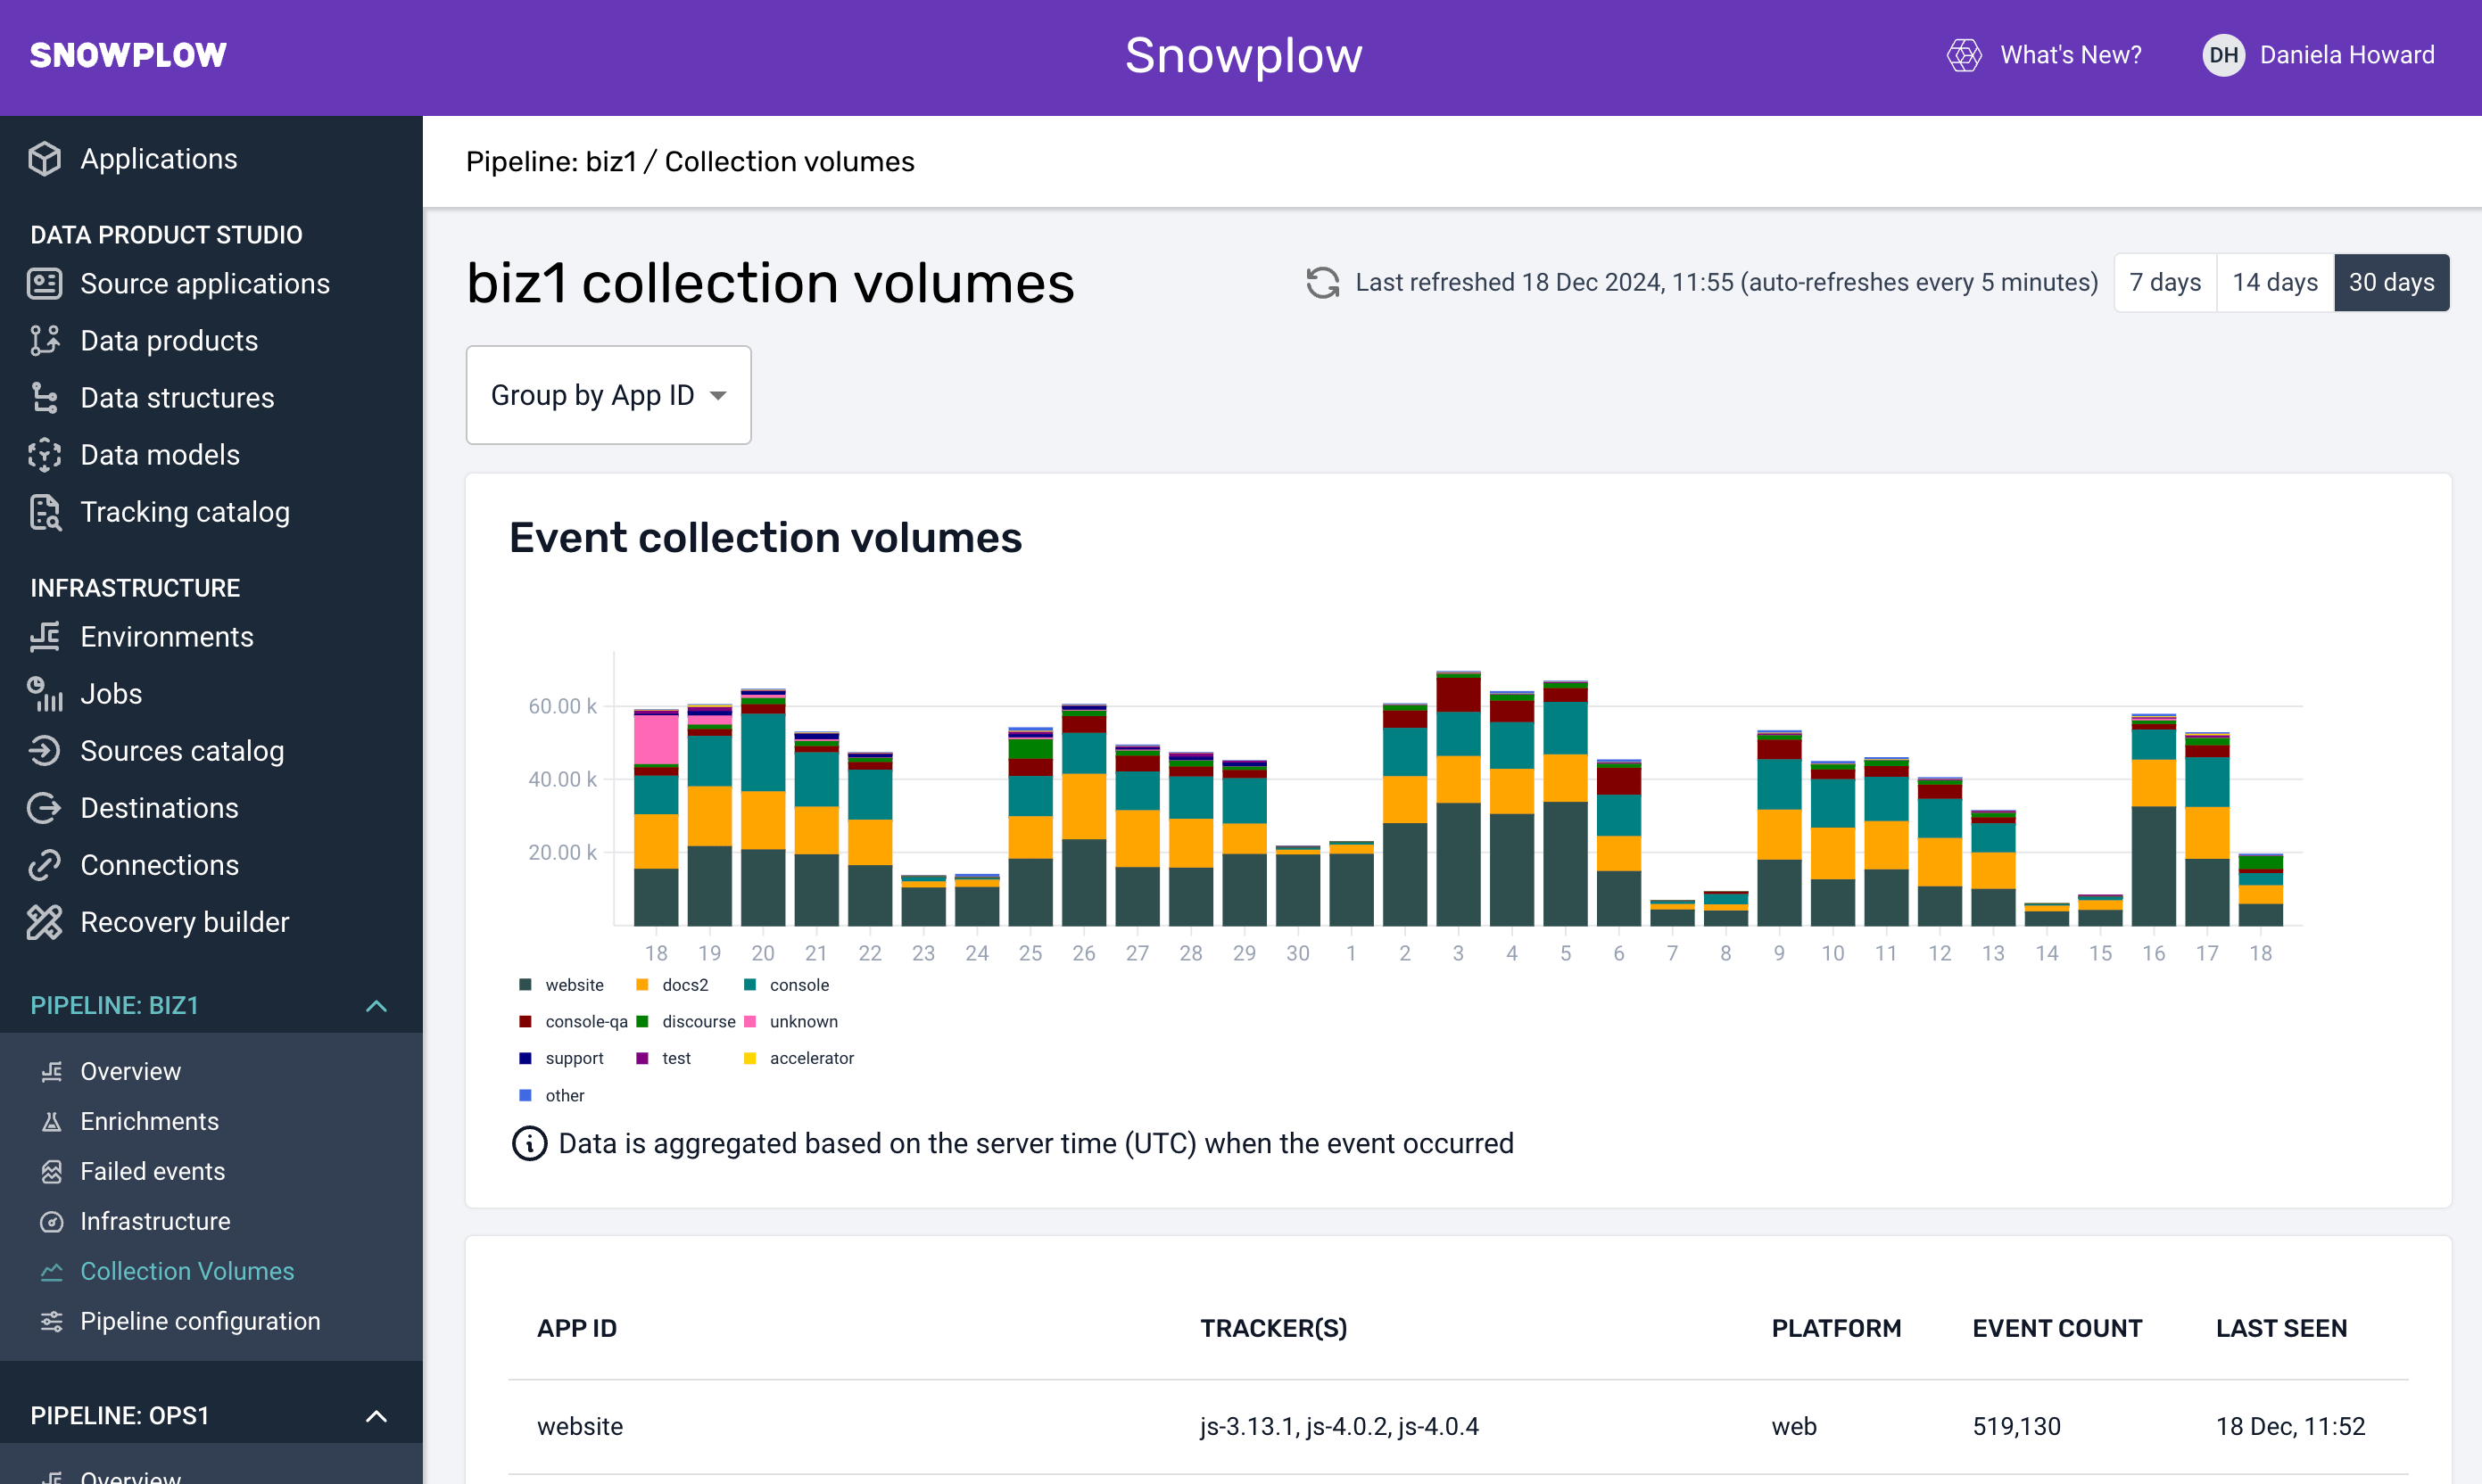Click the Sources catalog icon

[45, 751]
